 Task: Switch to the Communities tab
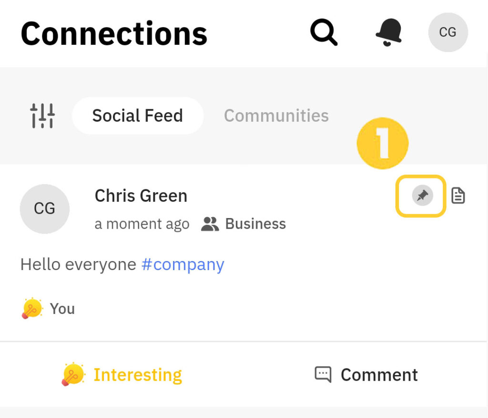[276, 115]
